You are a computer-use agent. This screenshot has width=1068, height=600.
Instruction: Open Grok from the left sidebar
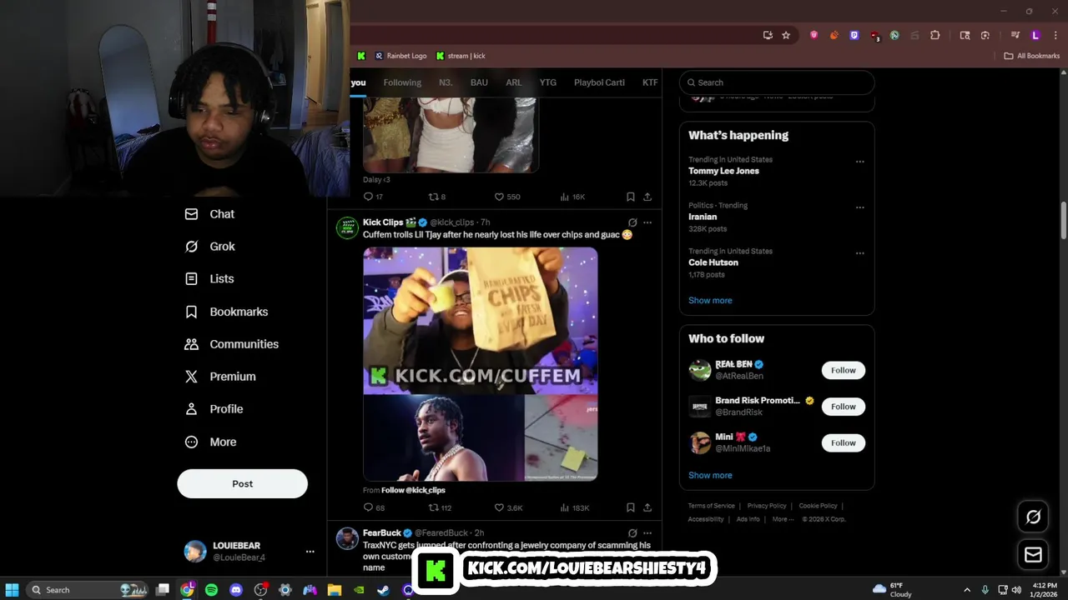coord(209,247)
